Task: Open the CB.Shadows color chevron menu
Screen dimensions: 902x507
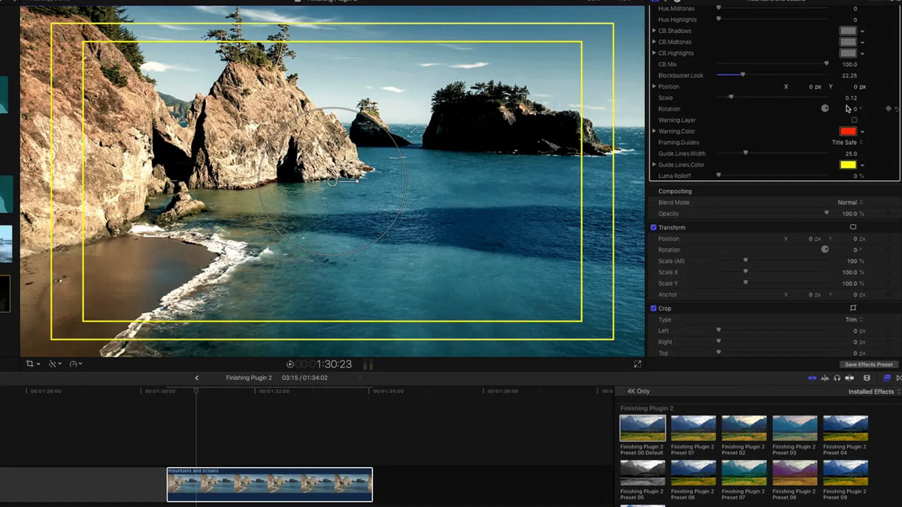Action: tap(862, 31)
